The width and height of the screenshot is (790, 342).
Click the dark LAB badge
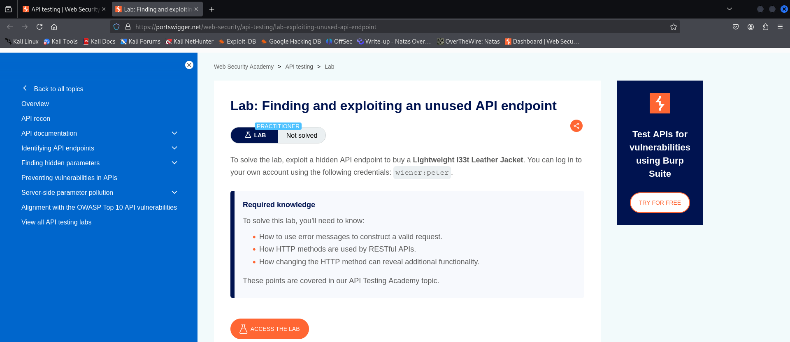point(255,135)
